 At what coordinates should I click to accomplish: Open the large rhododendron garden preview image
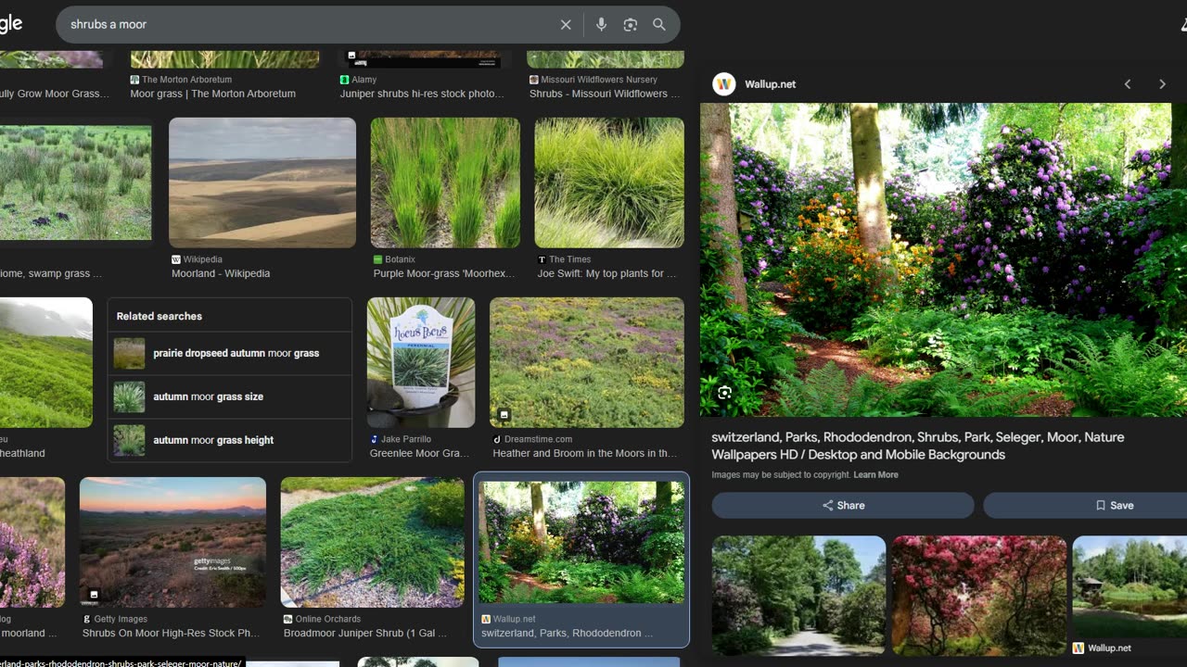pos(943,259)
